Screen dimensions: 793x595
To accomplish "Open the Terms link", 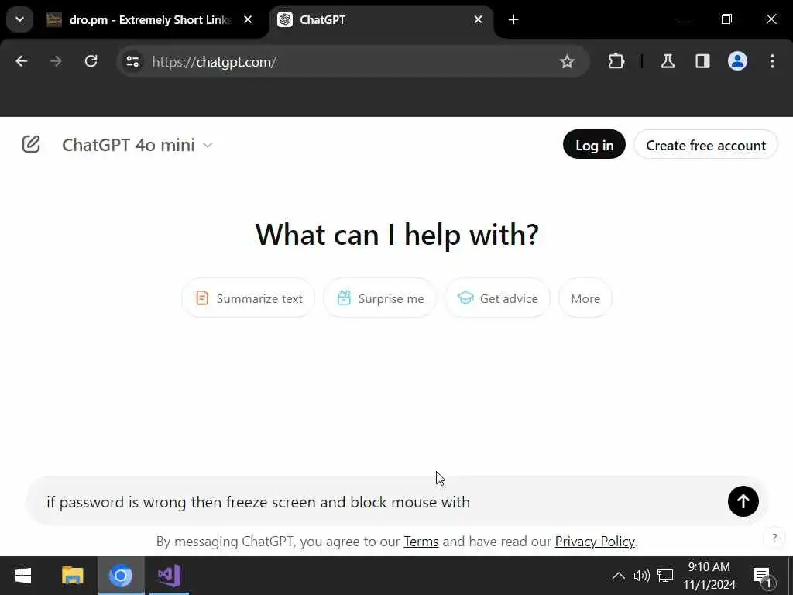I will pyautogui.click(x=421, y=542).
